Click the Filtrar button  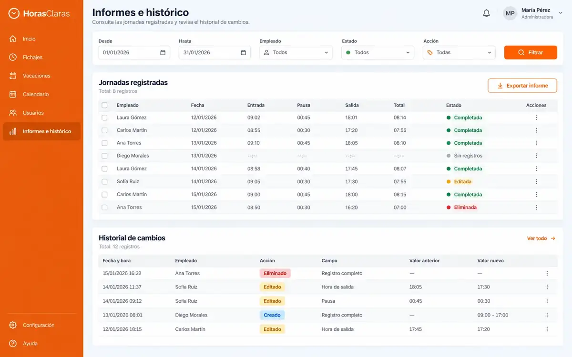tap(531, 52)
